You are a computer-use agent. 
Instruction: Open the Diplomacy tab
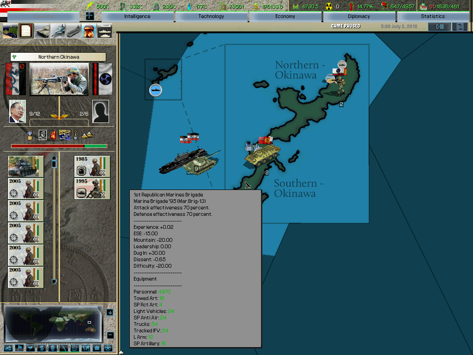(359, 17)
